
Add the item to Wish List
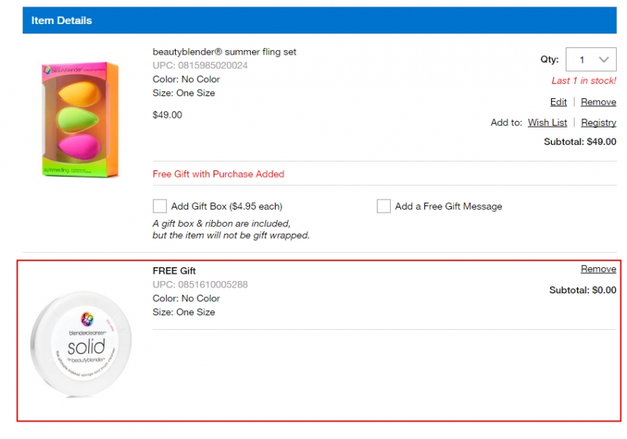tap(548, 122)
